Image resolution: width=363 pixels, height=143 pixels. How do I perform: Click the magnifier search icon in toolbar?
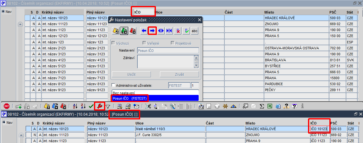pyautogui.click(x=173, y=106)
